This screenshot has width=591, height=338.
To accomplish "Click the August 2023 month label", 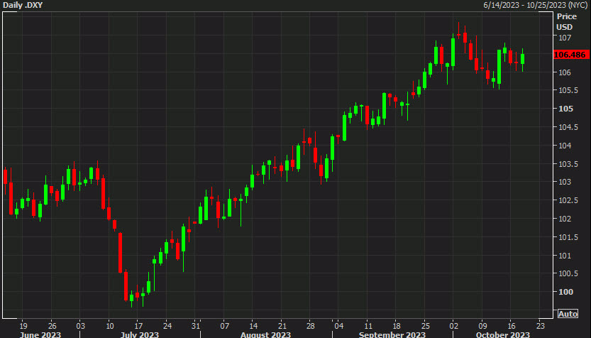I will (x=266, y=334).
